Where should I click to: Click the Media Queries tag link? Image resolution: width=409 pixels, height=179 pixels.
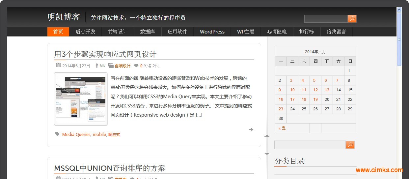(x=76, y=134)
